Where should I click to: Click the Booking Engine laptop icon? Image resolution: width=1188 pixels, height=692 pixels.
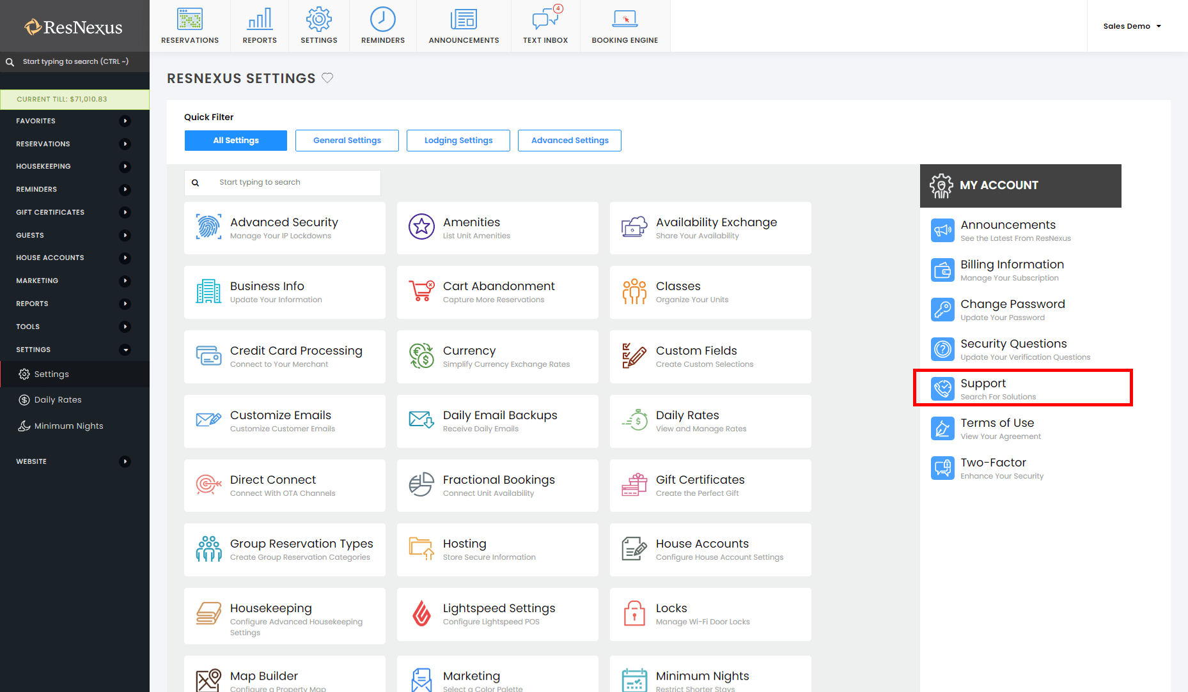pos(624,20)
